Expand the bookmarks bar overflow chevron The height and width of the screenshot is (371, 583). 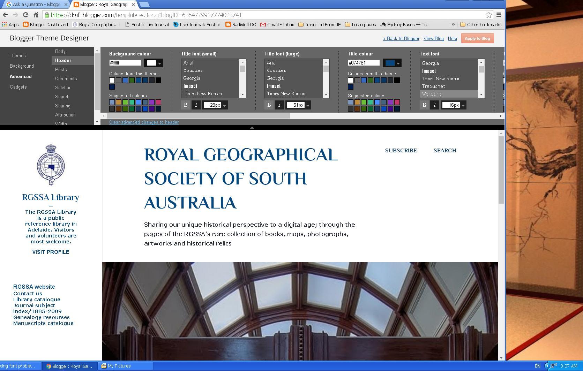453,24
